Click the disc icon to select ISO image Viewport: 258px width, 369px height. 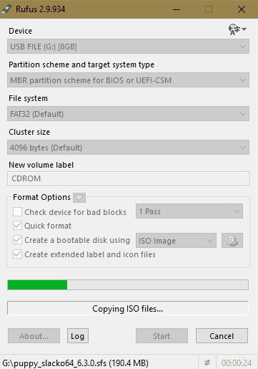click(232, 240)
